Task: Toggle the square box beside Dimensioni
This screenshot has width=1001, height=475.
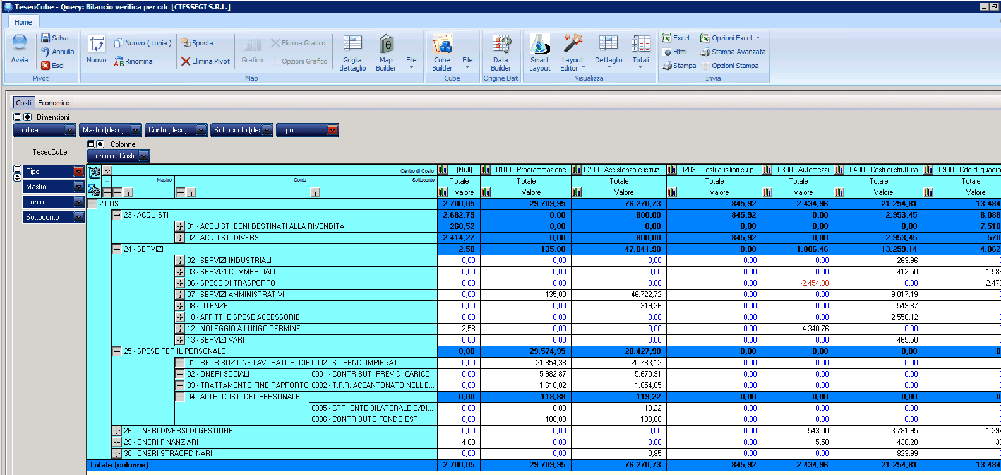Action: (18, 117)
